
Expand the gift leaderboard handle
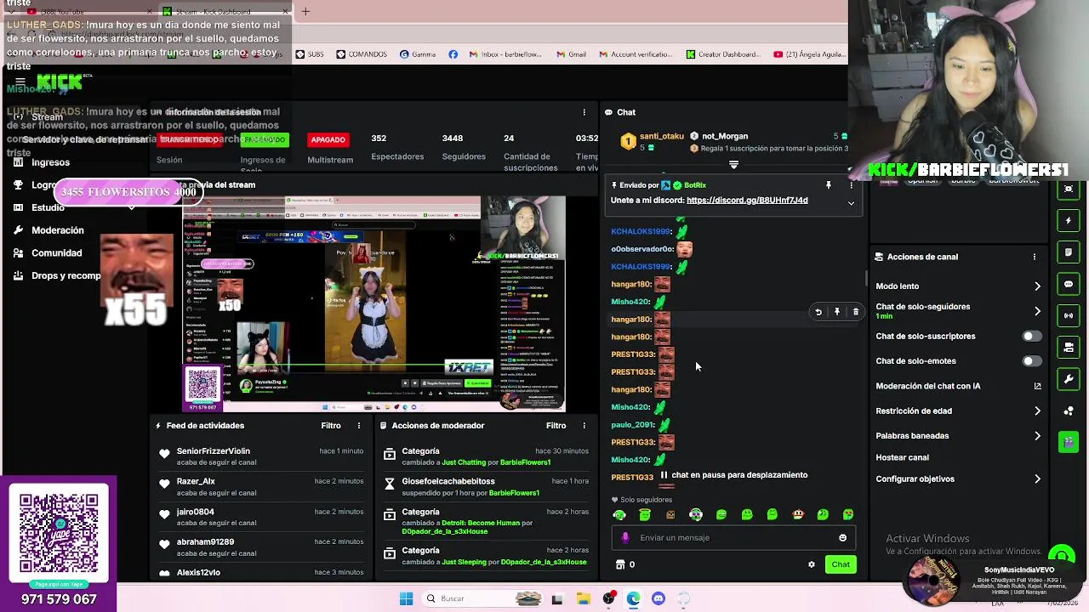[733, 165]
